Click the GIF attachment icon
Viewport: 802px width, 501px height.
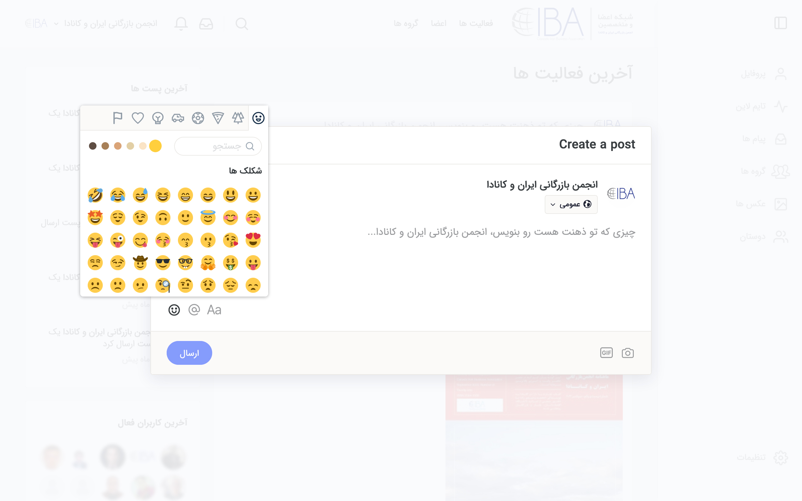point(607,353)
